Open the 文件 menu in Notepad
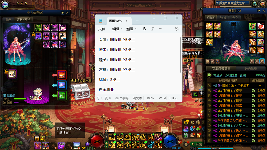The height and width of the screenshot is (150, 267). (x=102, y=29)
